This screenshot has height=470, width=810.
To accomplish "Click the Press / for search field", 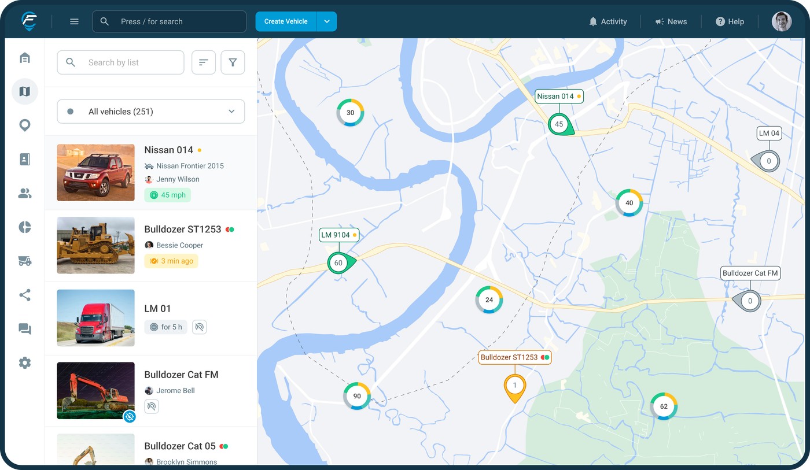I will (x=169, y=21).
